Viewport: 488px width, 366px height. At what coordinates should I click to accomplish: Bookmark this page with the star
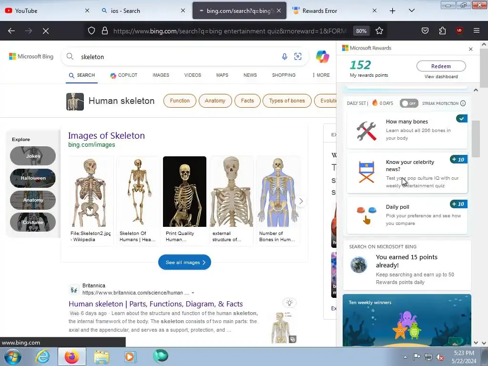[379, 31]
